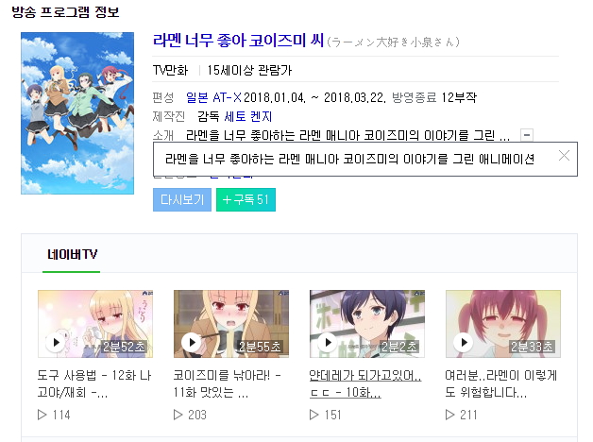Open the 다시보기 replay button

click(x=182, y=199)
